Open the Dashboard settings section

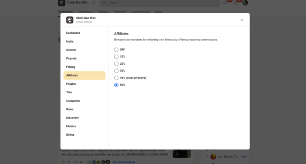click(x=84, y=33)
